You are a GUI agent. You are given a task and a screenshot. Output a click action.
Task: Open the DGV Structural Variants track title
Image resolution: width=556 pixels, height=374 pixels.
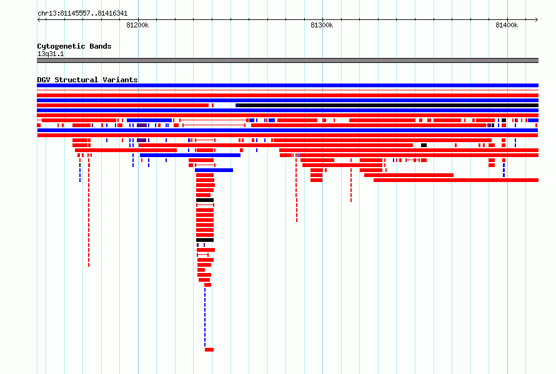point(87,80)
